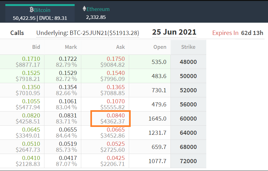
Task: Click the 25 Jun 2021 expiry date
Action: tap(174, 32)
